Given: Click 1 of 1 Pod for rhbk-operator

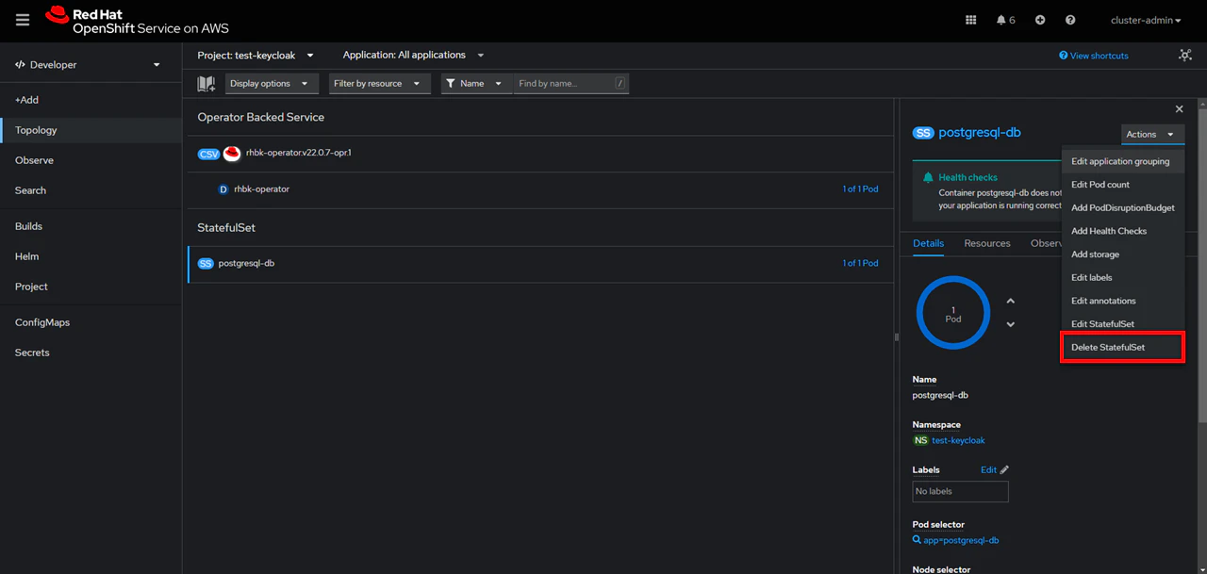Looking at the screenshot, I should (x=860, y=189).
